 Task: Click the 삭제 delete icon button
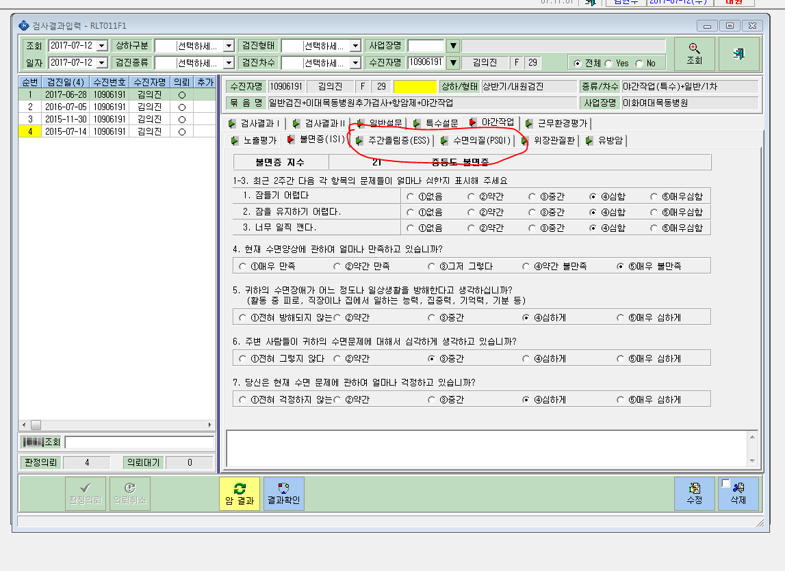738,494
